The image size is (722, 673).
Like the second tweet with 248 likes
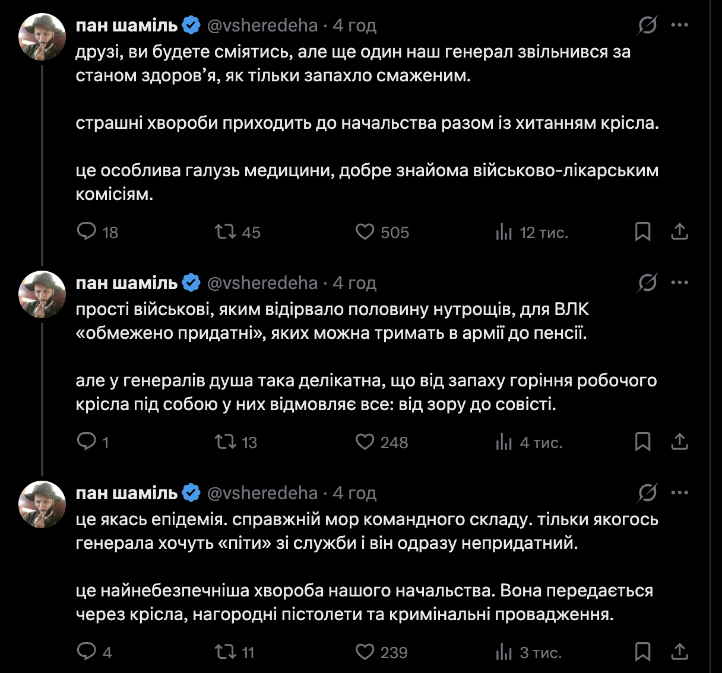click(x=365, y=442)
